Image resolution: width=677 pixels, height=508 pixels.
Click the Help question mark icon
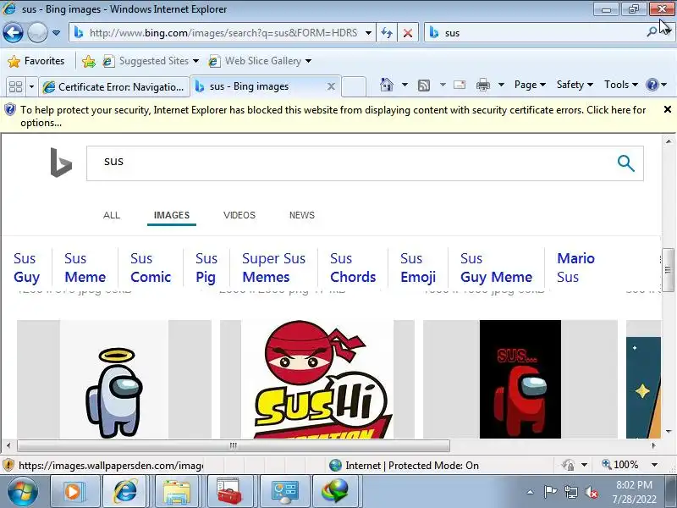(652, 85)
